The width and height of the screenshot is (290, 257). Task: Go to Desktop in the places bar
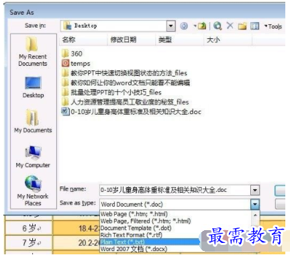pyautogui.click(x=33, y=87)
